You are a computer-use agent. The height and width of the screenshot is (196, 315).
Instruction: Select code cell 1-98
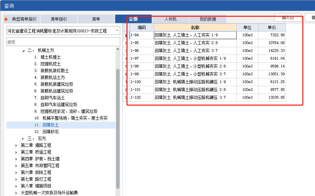142,66
